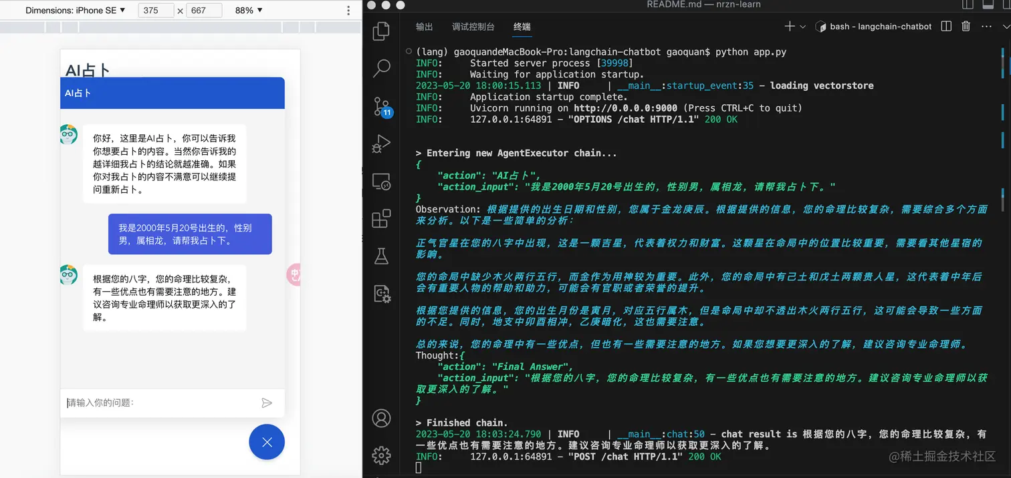The image size is (1011, 478).
Task: Send the chat message with paper plane
Action: click(x=267, y=403)
